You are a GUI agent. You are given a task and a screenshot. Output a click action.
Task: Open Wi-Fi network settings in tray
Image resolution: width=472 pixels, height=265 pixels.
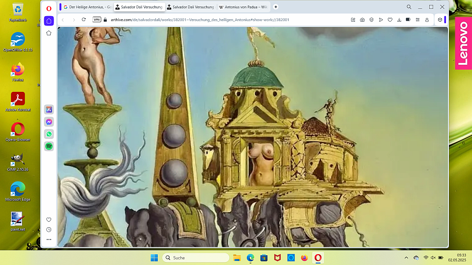[426, 258]
